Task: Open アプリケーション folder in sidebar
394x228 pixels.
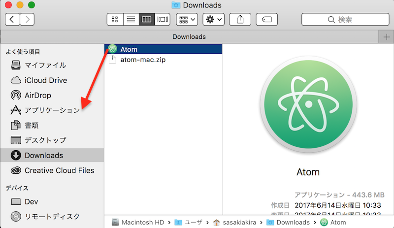Action: [x=52, y=110]
